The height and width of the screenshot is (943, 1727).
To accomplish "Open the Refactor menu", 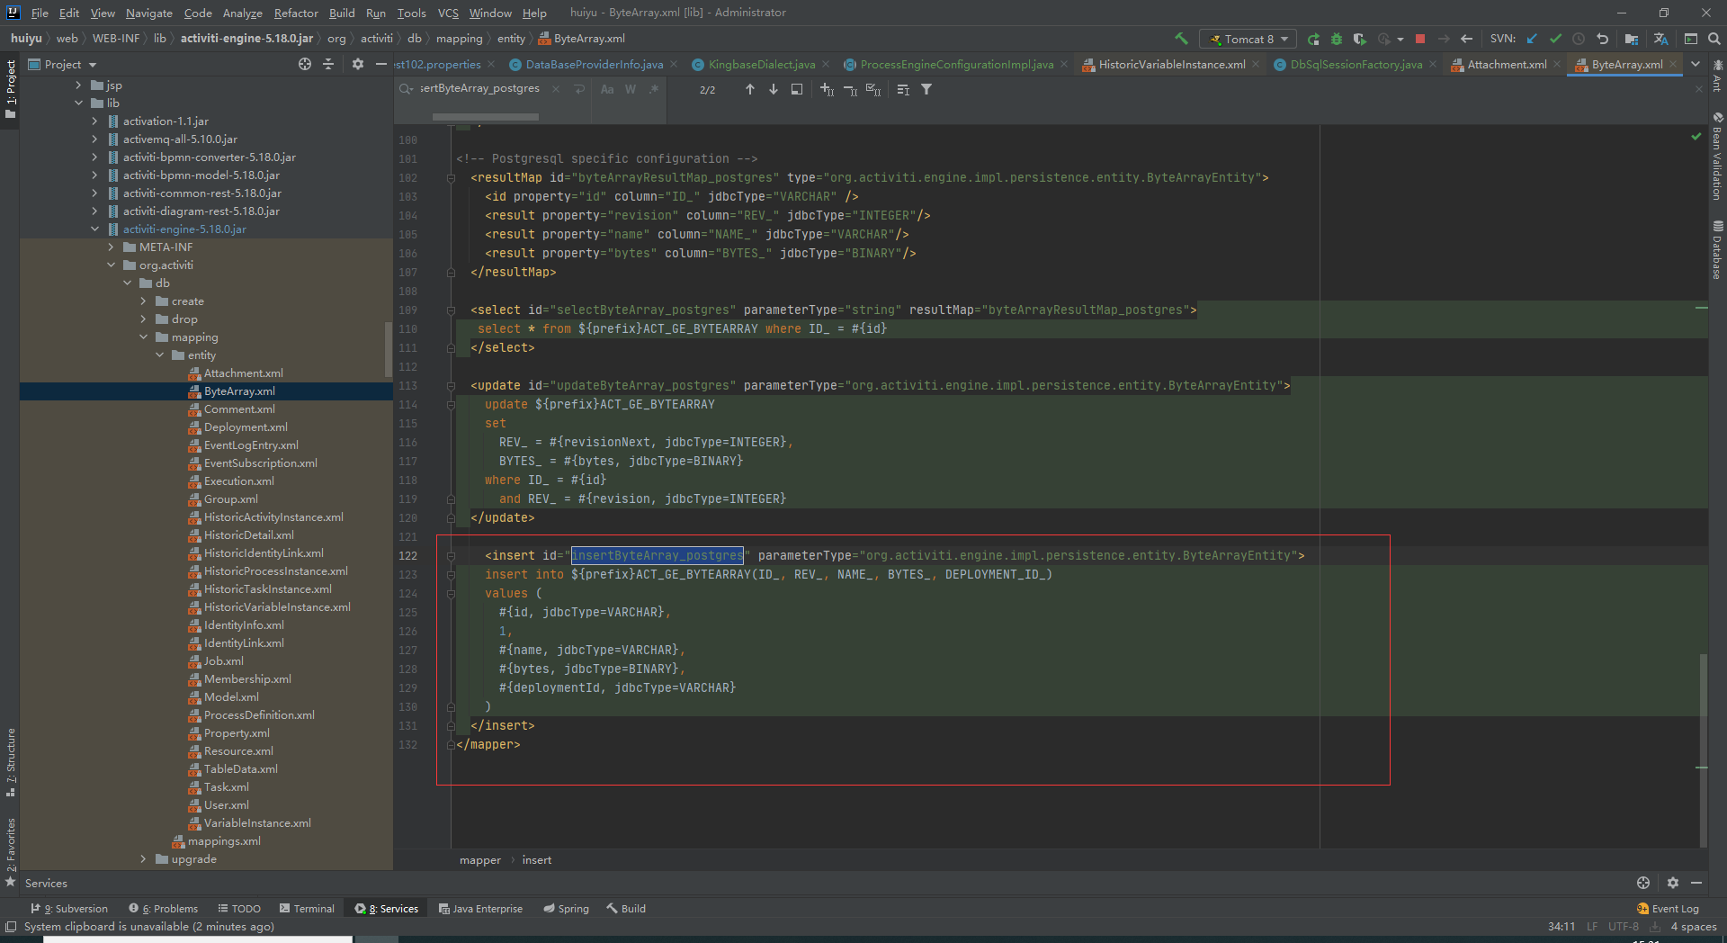I will (296, 13).
